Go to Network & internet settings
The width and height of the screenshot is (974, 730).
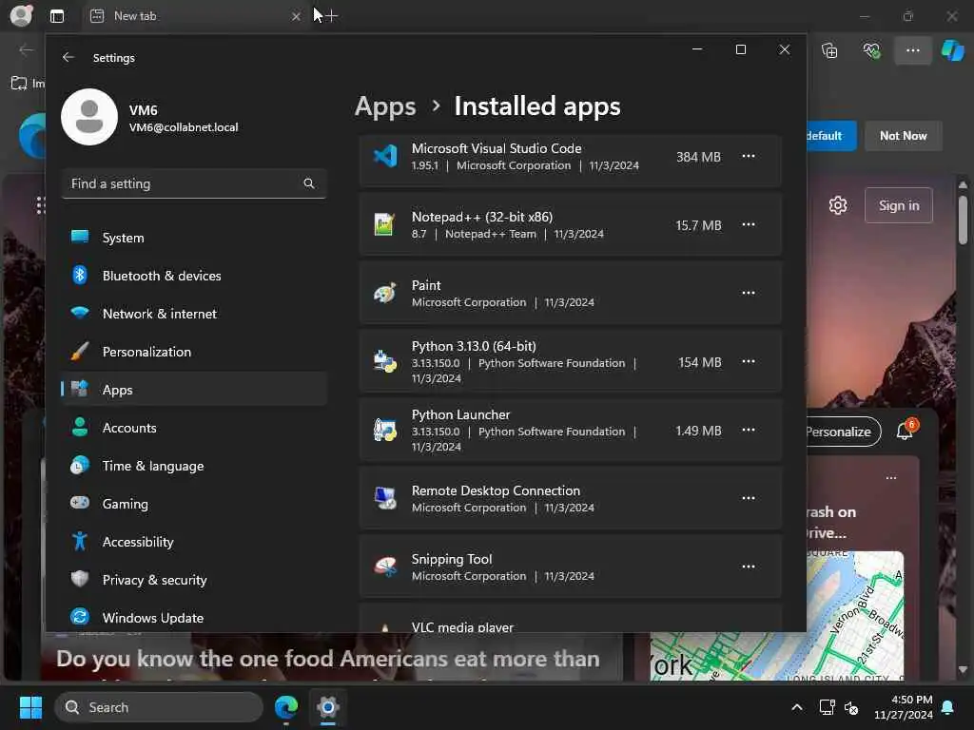click(194, 314)
